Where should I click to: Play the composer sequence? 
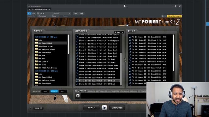tap(78, 96)
